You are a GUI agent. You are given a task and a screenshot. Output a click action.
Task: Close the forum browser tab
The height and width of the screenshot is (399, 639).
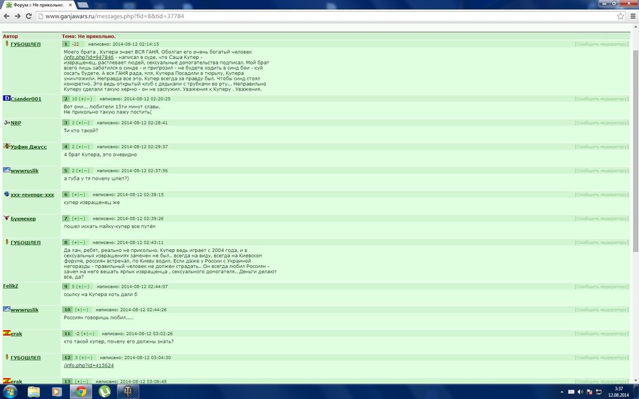(70, 5)
